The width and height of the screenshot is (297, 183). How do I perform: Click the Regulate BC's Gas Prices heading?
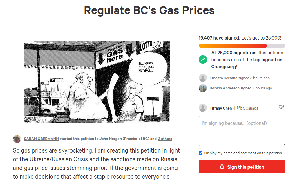coord(149,10)
